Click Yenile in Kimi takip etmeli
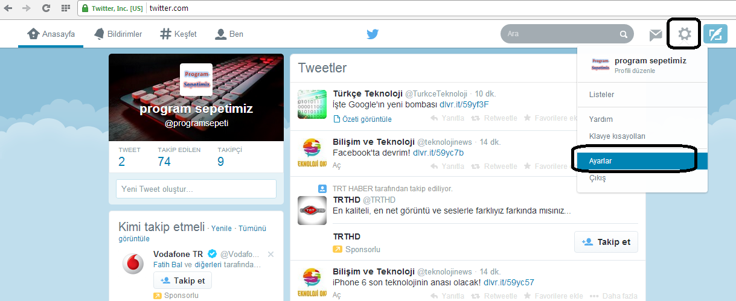The height and width of the screenshot is (301, 736). tap(222, 229)
